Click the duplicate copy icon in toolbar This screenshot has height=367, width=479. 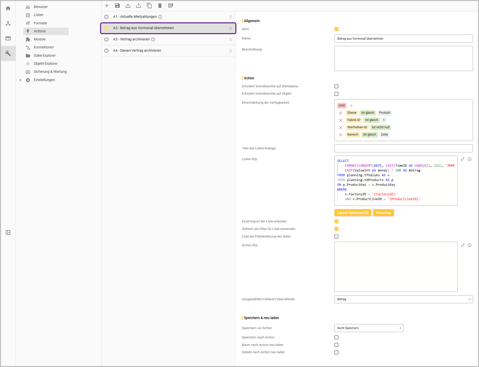(x=149, y=6)
